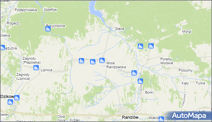Viewport: 212px width, 122px height.
Task: Select the Brzycholina place label
Action: point(55,26)
